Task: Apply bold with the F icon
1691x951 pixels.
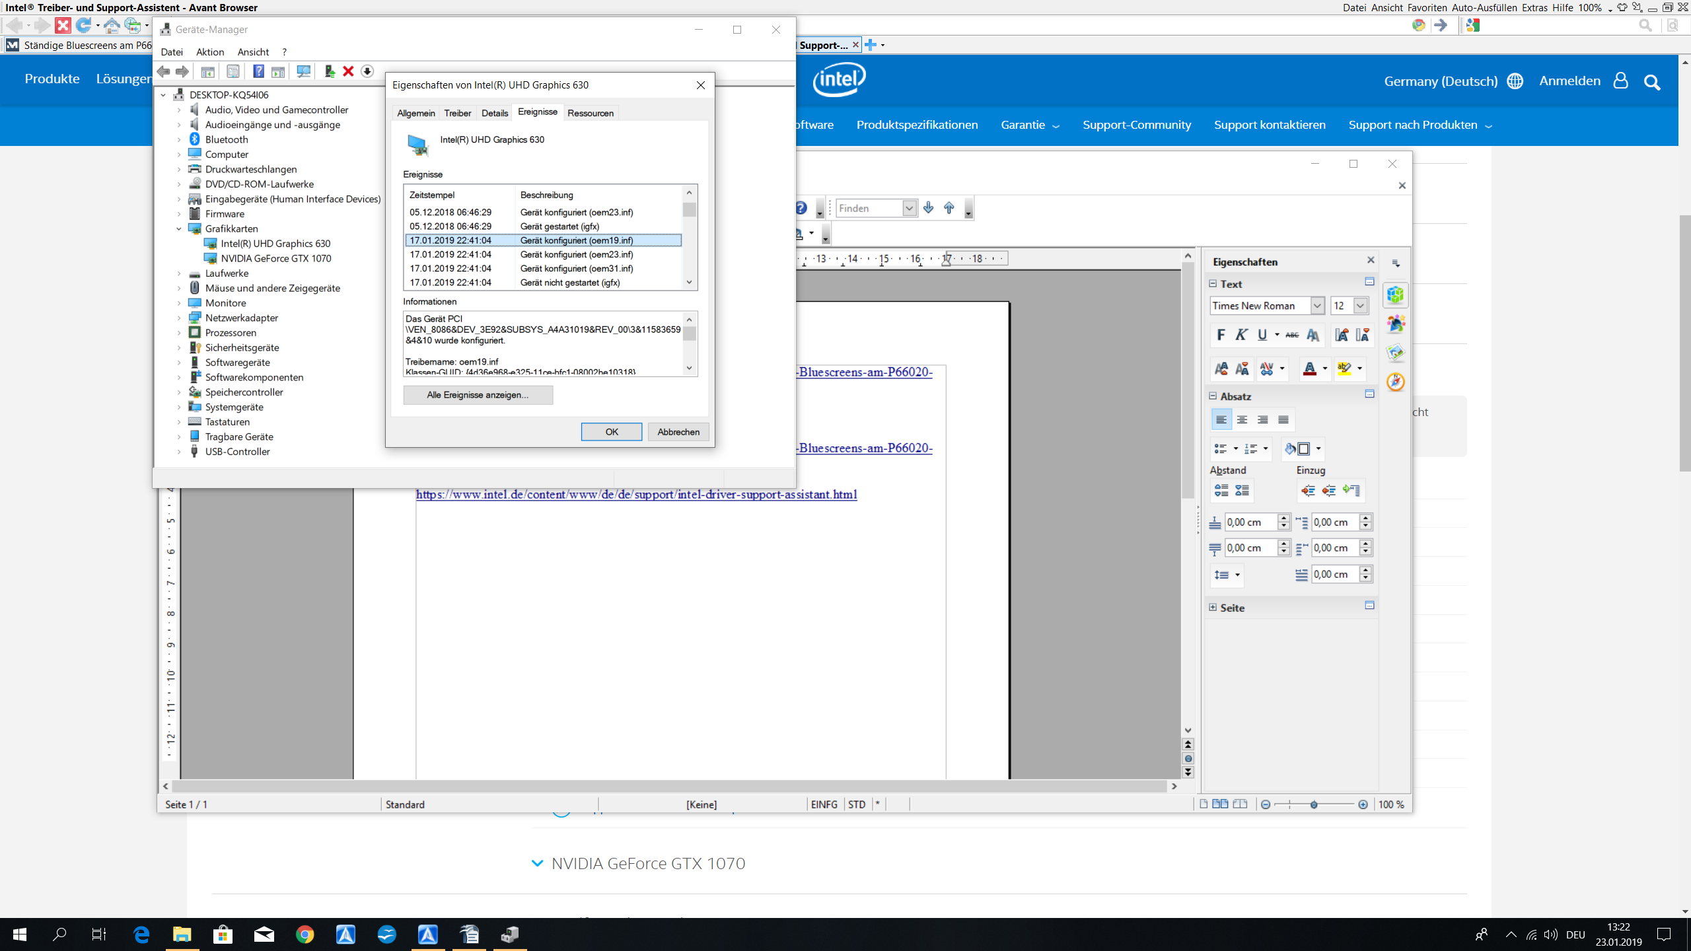Action: tap(1220, 335)
